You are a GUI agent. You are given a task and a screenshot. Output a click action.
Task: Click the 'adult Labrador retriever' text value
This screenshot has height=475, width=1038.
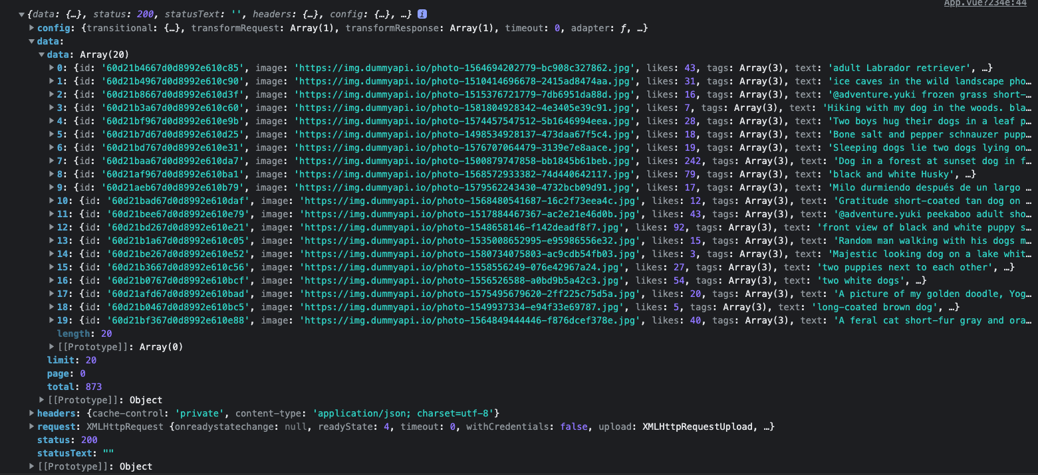point(902,68)
